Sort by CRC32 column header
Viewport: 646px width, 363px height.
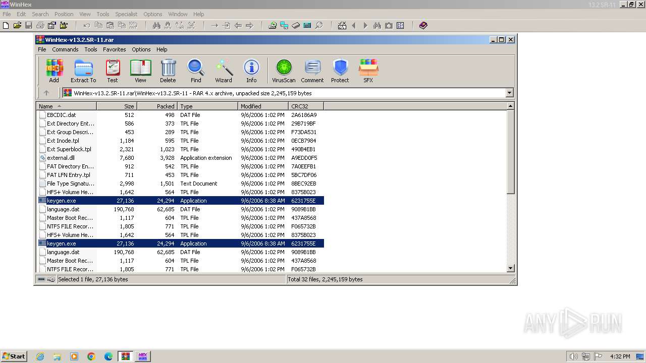click(x=306, y=106)
